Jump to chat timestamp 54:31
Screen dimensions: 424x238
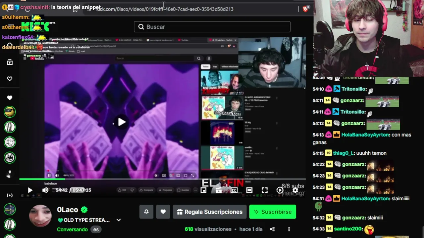click(x=318, y=199)
